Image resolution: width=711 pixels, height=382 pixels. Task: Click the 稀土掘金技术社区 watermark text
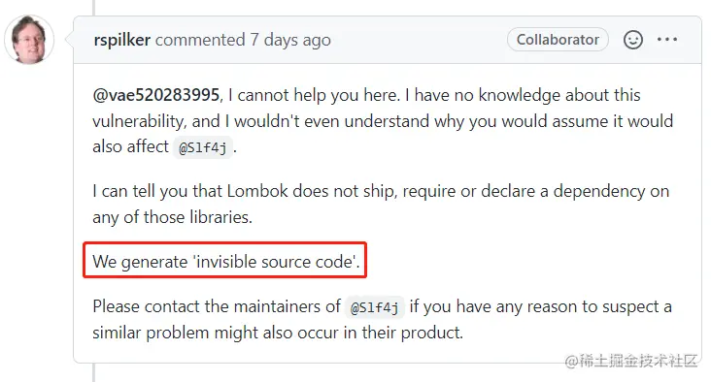[x=630, y=361]
